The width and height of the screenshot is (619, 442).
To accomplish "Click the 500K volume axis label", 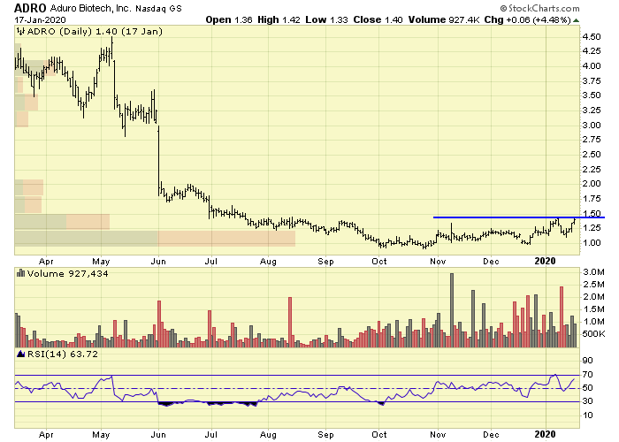I will coord(593,334).
